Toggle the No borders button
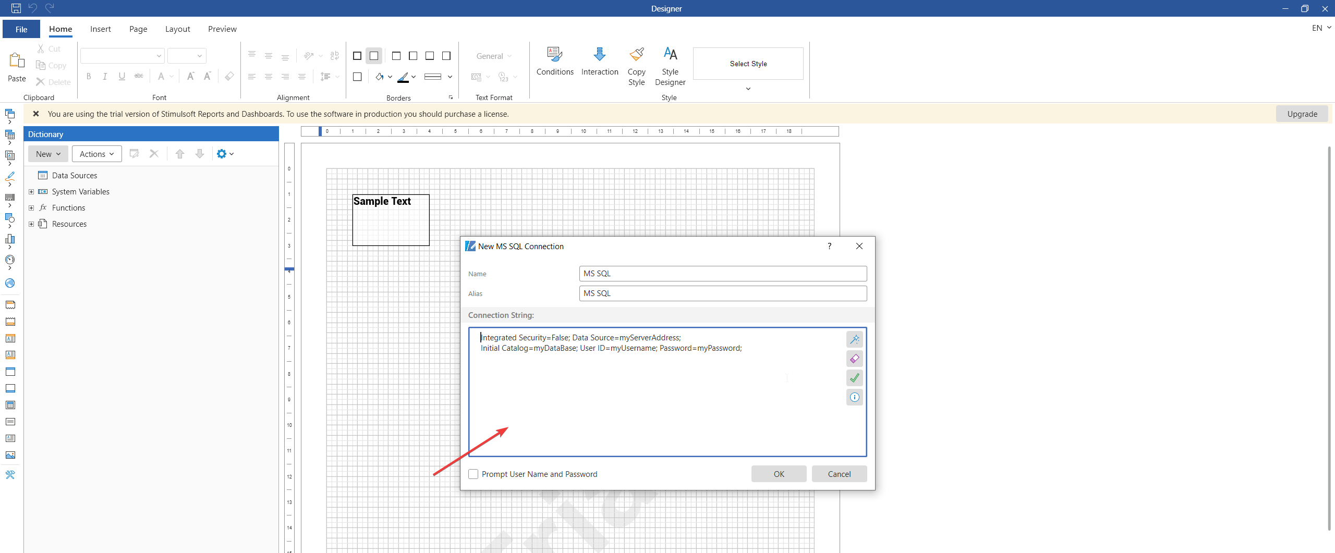 374,56
